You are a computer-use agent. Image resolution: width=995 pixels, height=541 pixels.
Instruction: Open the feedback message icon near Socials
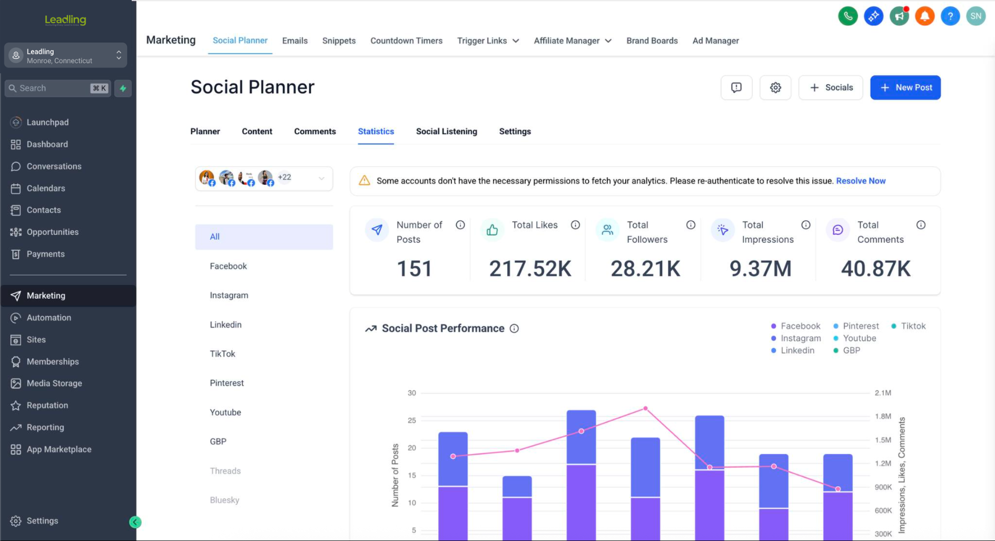point(736,87)
